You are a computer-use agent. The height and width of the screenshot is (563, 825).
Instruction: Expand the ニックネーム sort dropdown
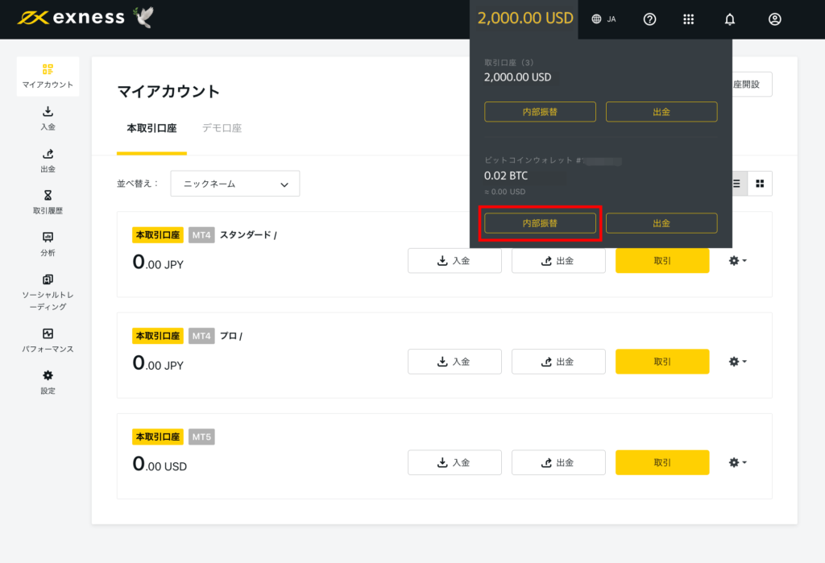234,184
